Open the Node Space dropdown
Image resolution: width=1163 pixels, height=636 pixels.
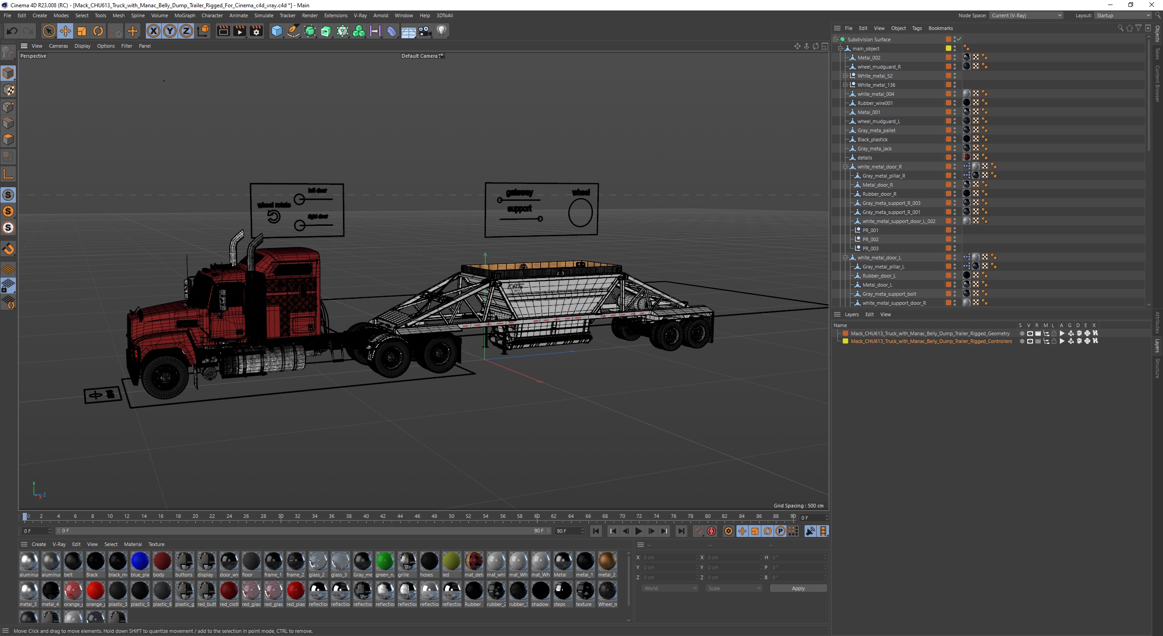(x=1026, y=15)
